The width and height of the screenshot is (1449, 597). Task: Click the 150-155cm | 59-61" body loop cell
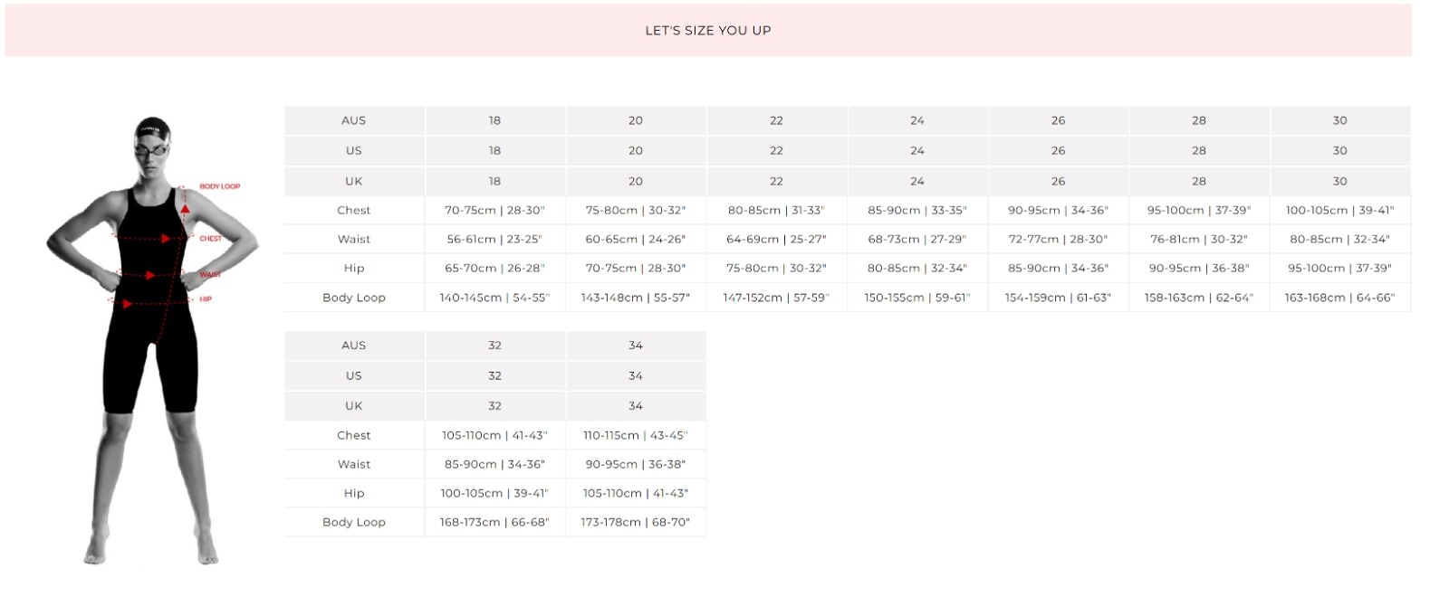[x=916, y=298]
